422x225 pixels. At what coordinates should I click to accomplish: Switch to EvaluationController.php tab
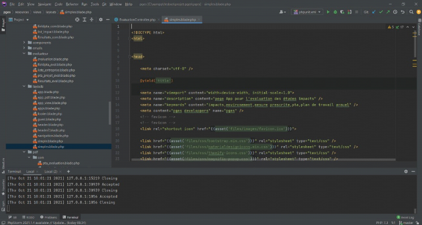coord(137,19)
